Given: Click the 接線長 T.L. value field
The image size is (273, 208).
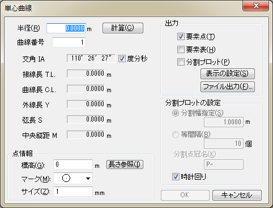Looking at the screenshot, I should 86,73.
